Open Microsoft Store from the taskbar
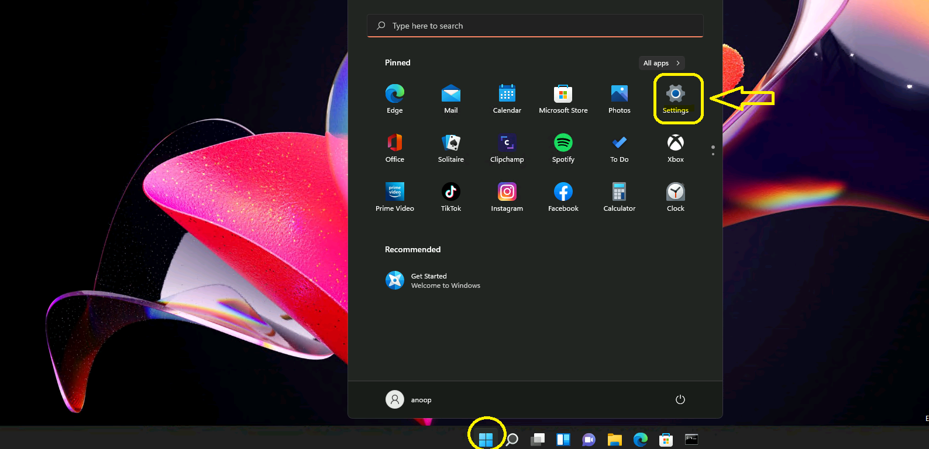The image size is (929, 449). [x=666, y=440]
